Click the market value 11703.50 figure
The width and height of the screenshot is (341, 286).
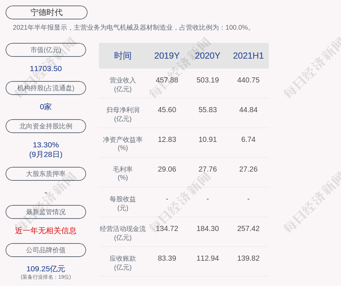pyautogui.click(x=46, y=69)
